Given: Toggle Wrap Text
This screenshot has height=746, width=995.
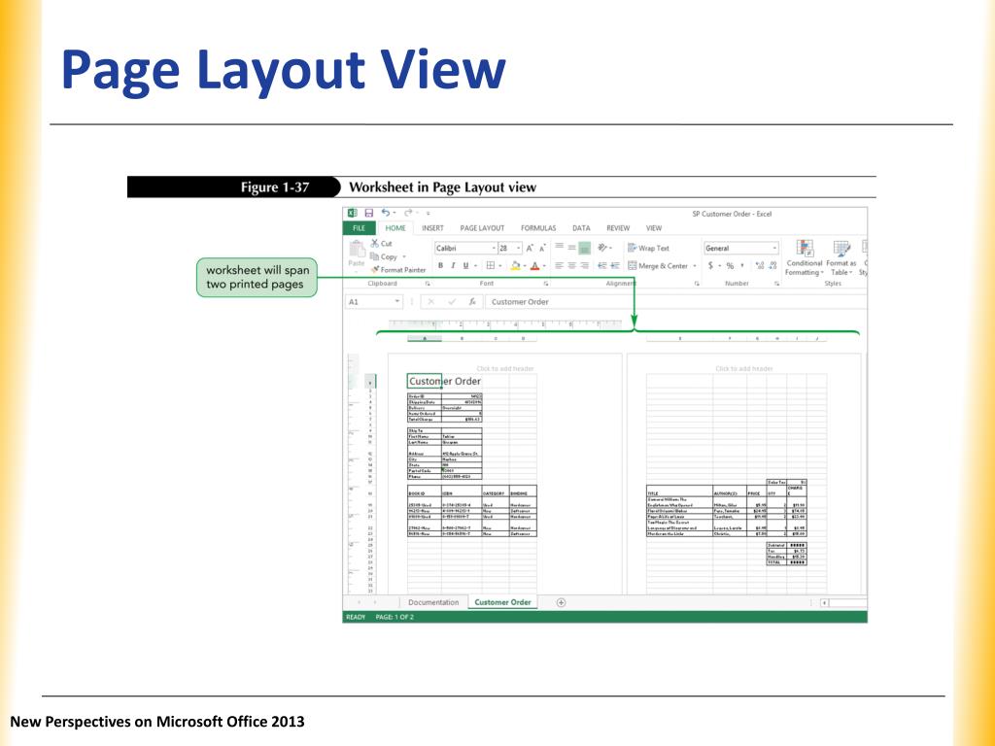Looking at the screenshot, I should [648, 248].
